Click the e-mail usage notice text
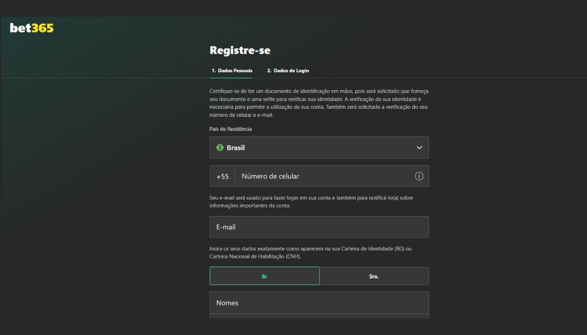587x335 pixels. (311, 202)
